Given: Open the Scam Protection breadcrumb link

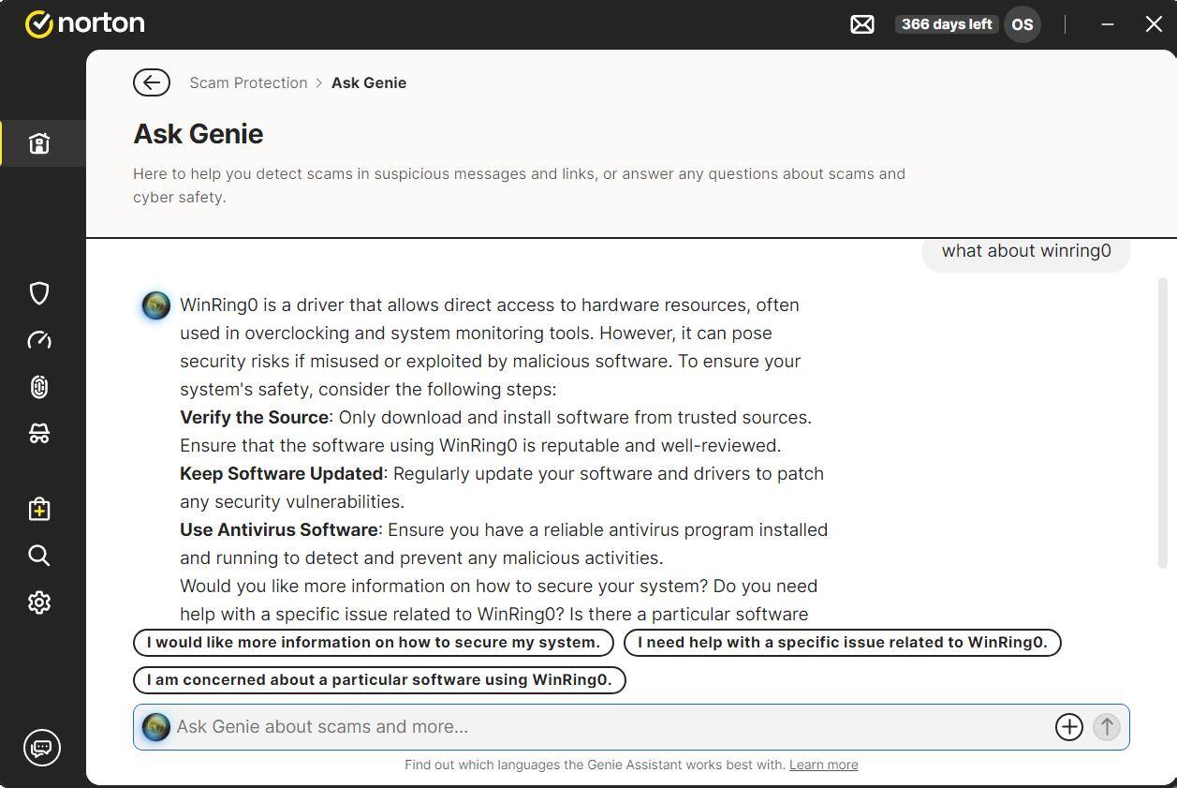Looking at the screenshot, I should coord(248,82).
